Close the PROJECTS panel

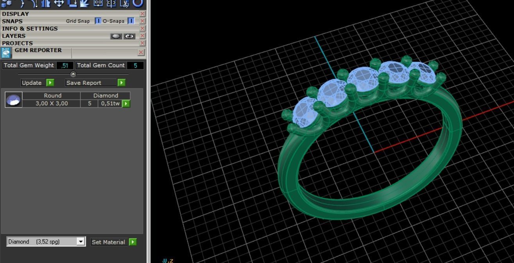(142, 43)
